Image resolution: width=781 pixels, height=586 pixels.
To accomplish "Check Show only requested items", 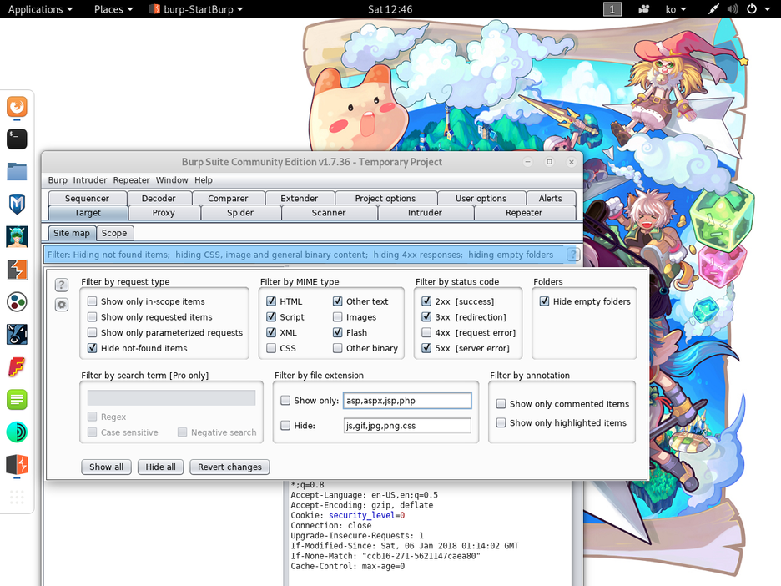I will click(92, 317).
